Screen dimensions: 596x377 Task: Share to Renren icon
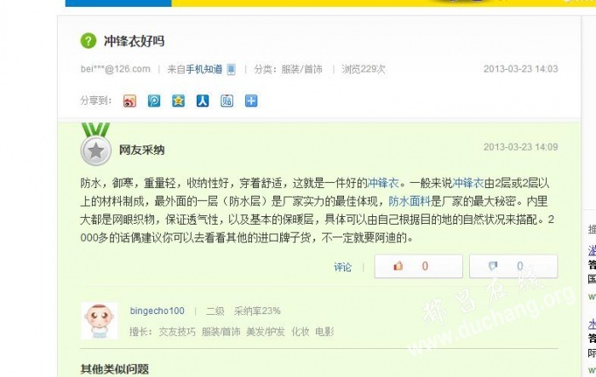(x=203, y=101)
